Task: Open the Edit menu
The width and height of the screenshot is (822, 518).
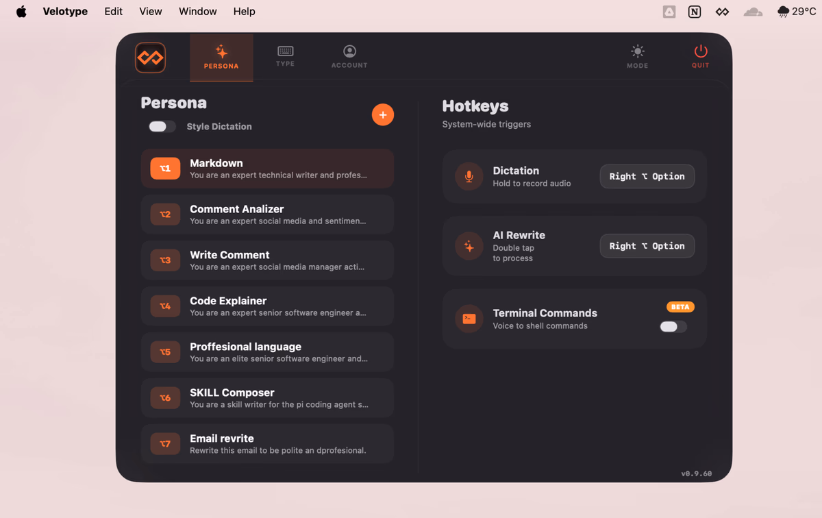Action: pos(114,12)
